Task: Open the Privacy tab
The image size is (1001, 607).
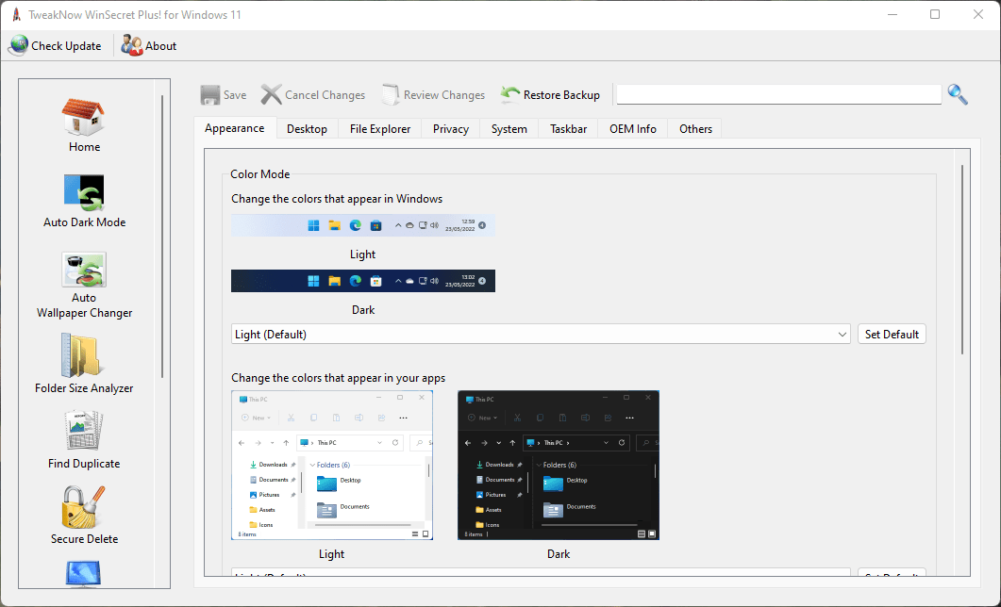Action: coord(451,129)
